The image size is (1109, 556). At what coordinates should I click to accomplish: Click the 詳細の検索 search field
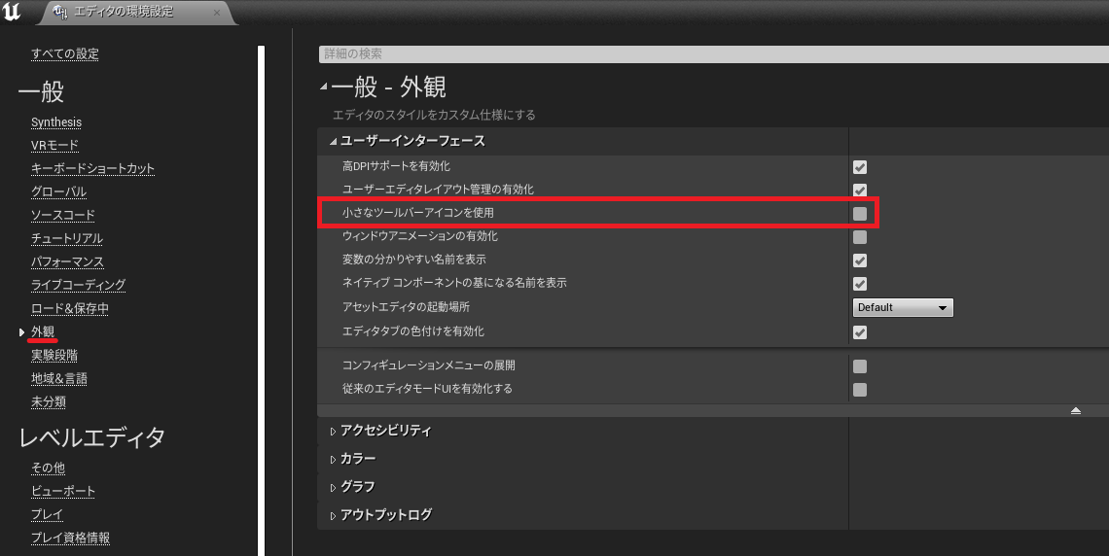(x=714, y=53)
